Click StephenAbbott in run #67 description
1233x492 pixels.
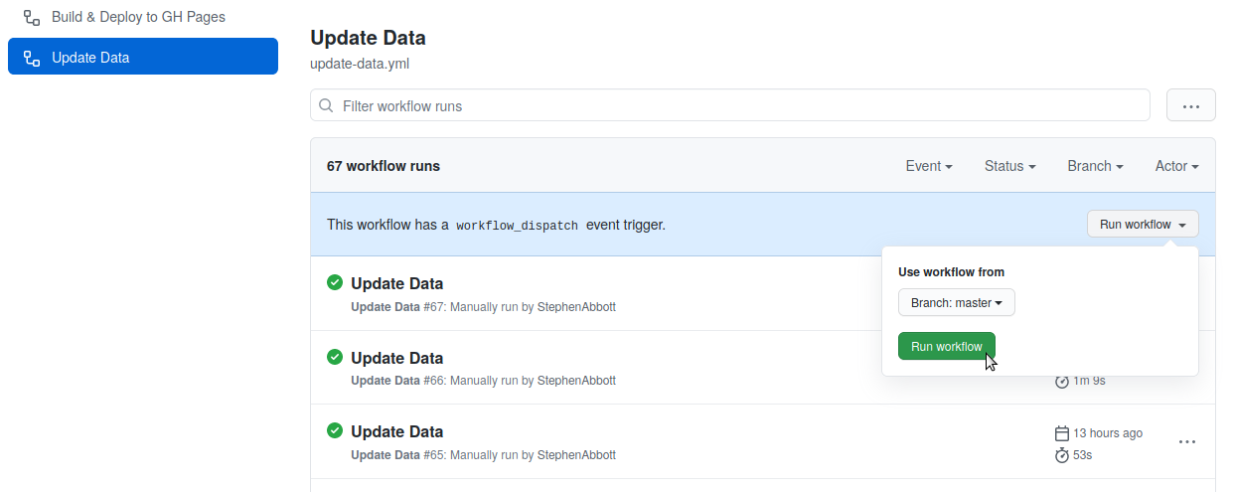(x=576, y=307)
